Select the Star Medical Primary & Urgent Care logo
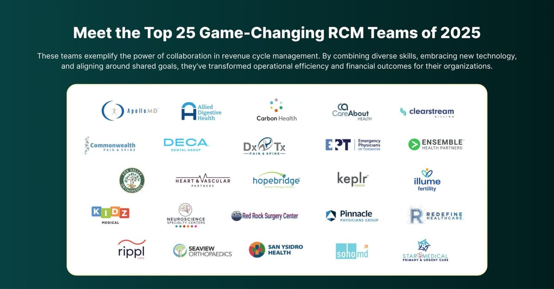The height and width of the screenshot is (289, 554). (425, 250)
